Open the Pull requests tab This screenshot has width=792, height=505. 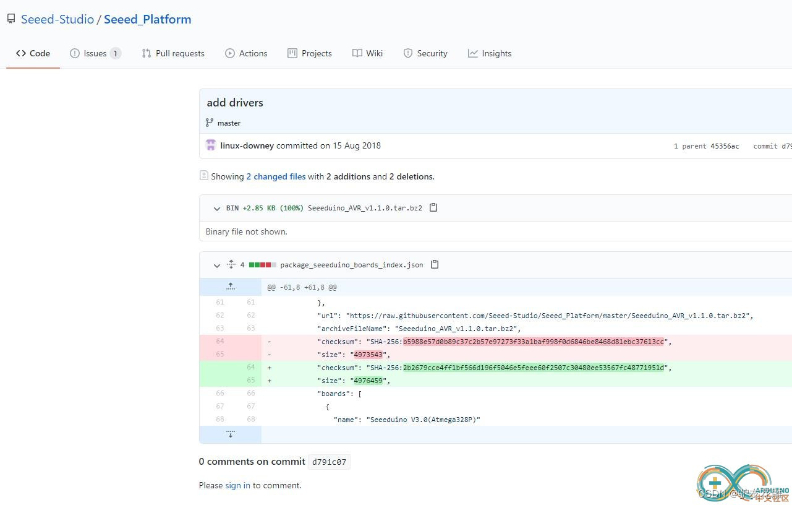[173, 53]
